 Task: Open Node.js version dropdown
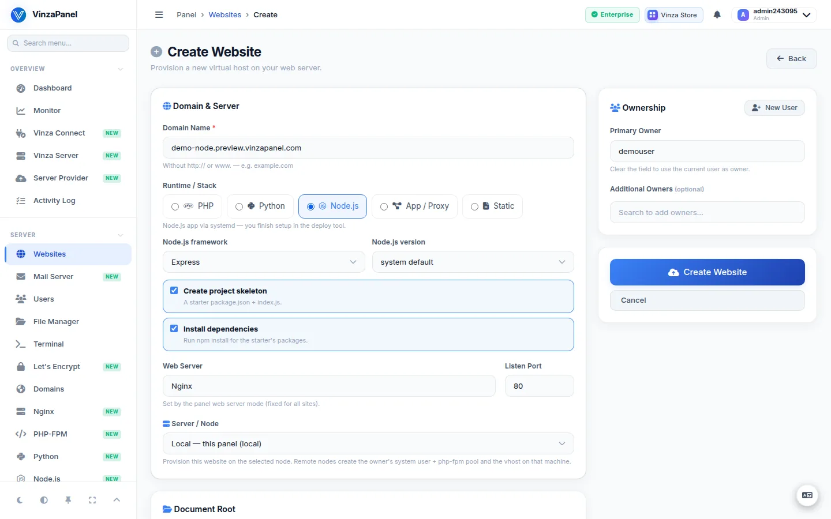point(473,262)
